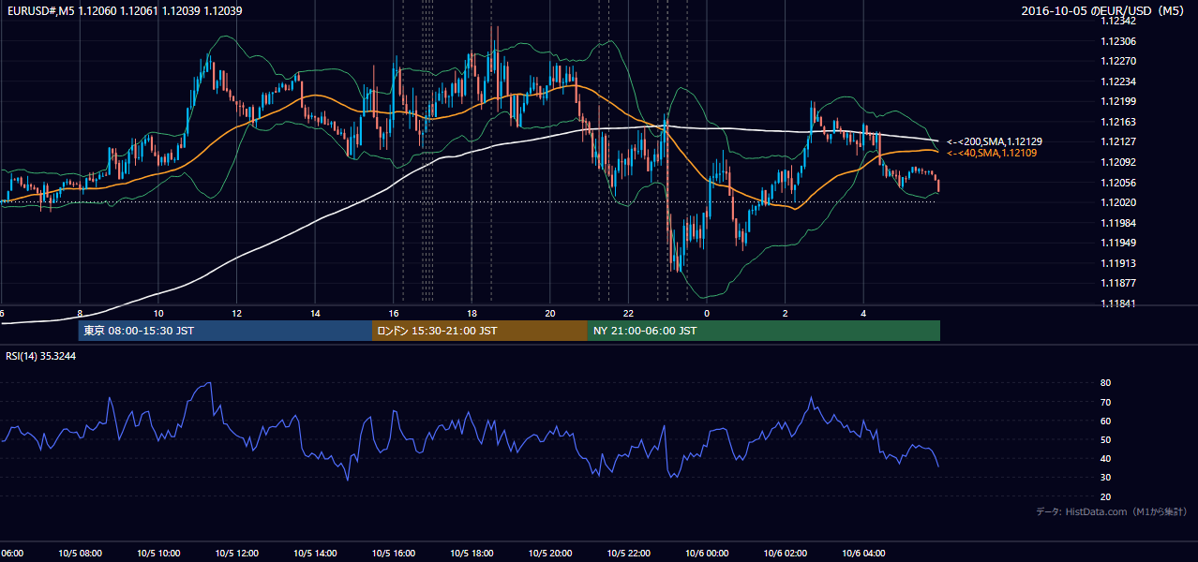This screenshot has height=562, width=1198.
Task: Click price level 1.12306 on the axis
Action: (x=1118, y=41)
